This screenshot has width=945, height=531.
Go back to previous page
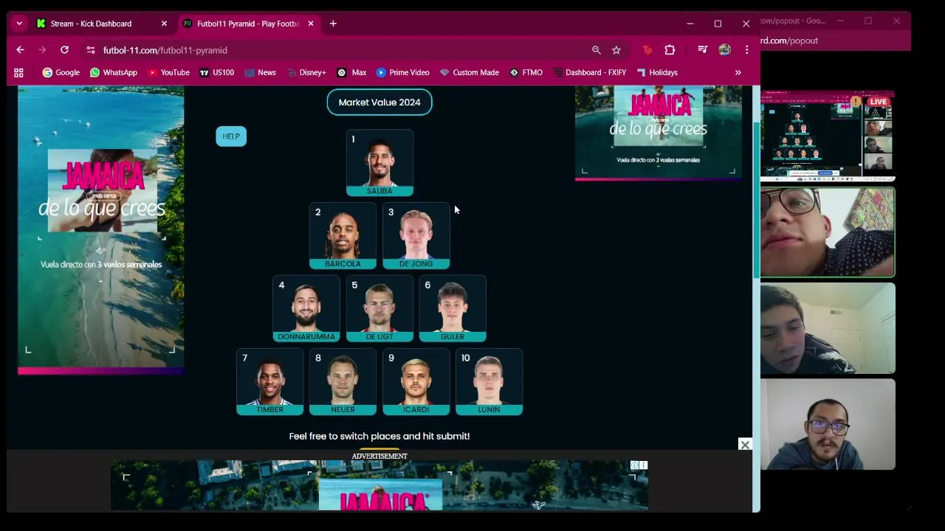click(x=20, y=50)
